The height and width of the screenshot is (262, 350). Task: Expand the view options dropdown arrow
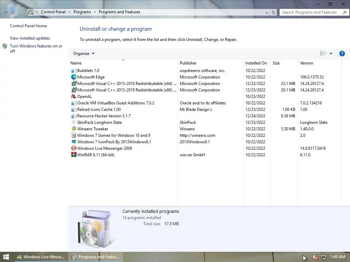[x=331, y=54]
